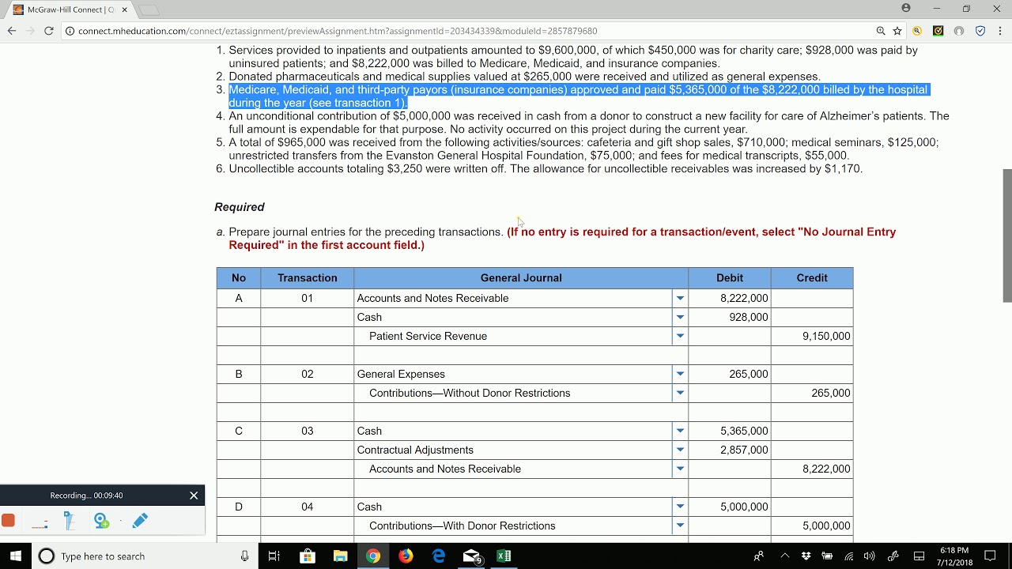
Task: Reload the current page
Action: coord(48,31)
